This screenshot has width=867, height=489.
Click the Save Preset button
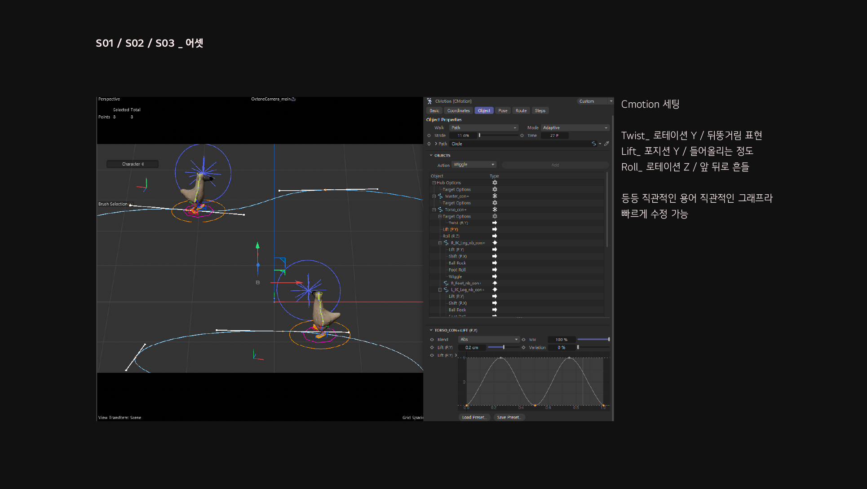[509, 417]
